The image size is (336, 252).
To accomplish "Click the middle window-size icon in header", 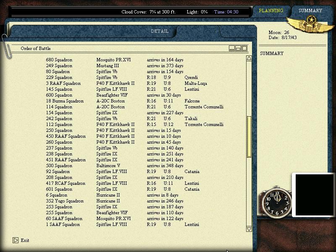I will pos(238,48).
